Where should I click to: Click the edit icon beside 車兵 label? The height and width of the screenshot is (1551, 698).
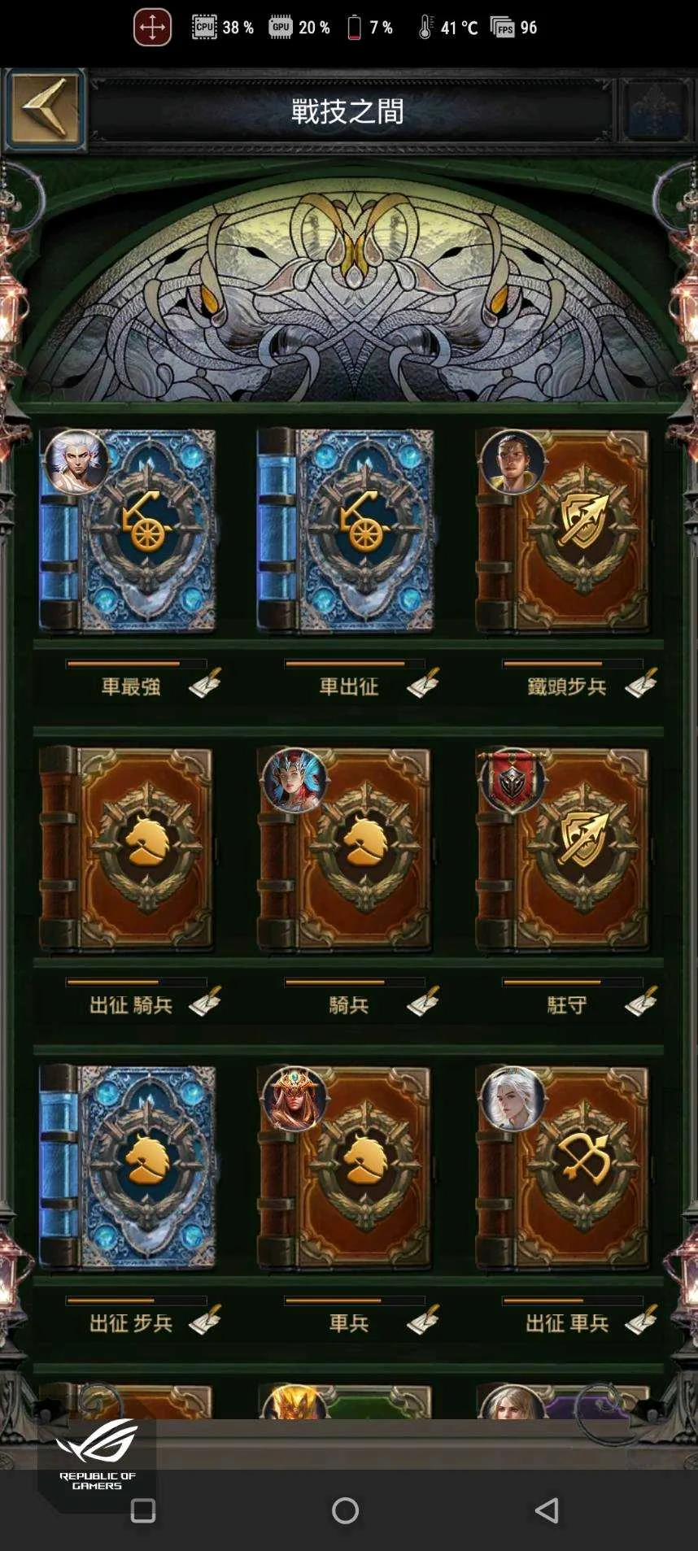coord(423,1319)
